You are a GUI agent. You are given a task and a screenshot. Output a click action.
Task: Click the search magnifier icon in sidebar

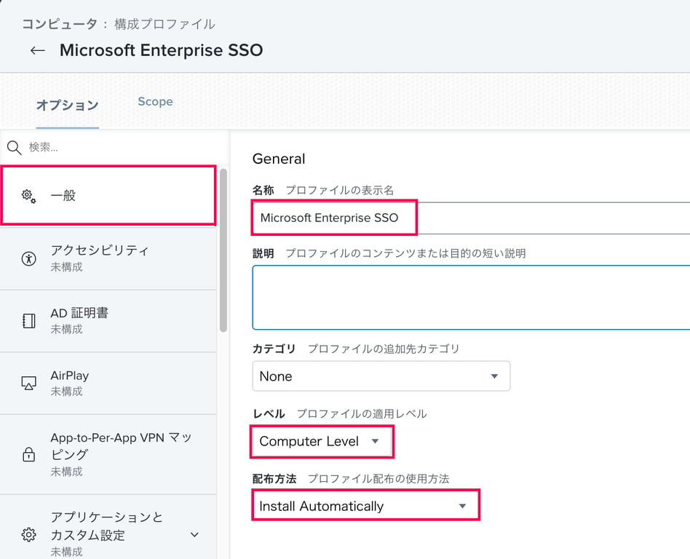(14, 148)
